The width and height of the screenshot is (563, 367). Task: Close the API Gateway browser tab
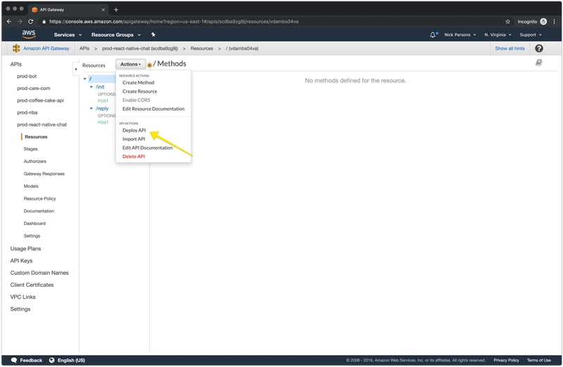pyautogui.click(x=103, y=10)
